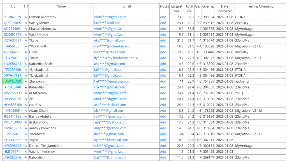Run 1:1 comparison for Osman Akhmetov

point(26,17)
